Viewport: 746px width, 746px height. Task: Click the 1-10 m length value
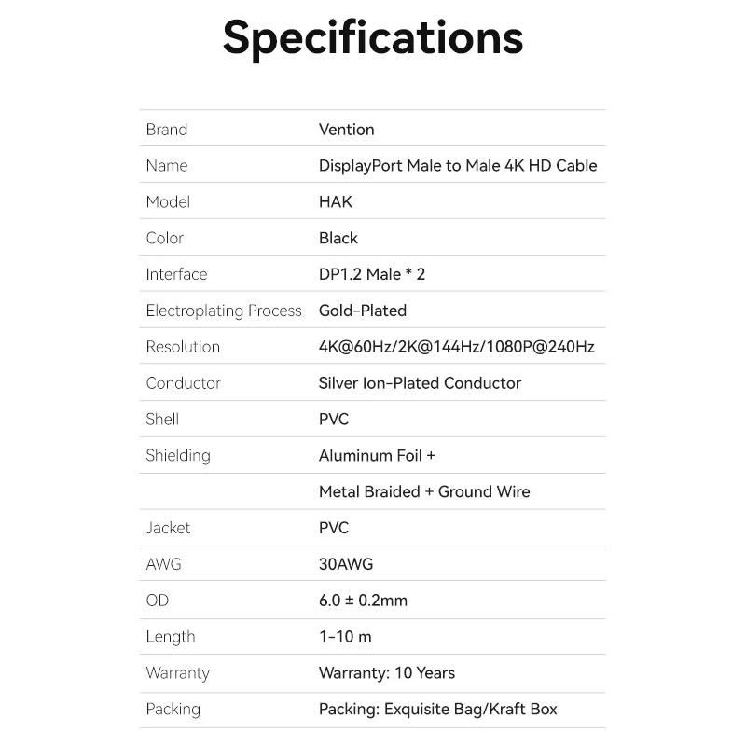[345, 637]
